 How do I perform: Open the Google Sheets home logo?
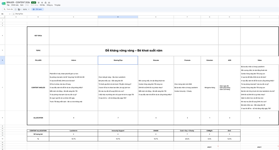[3, 3]
